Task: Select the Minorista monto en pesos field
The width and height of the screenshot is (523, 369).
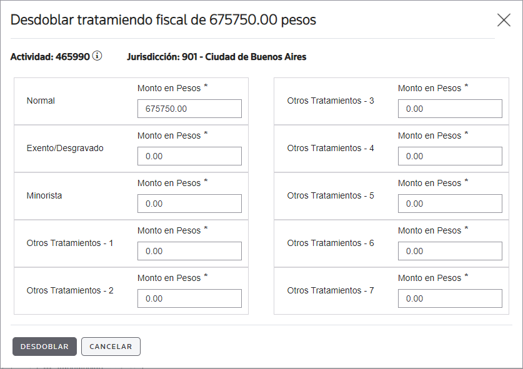Action: tap(189, 204)
